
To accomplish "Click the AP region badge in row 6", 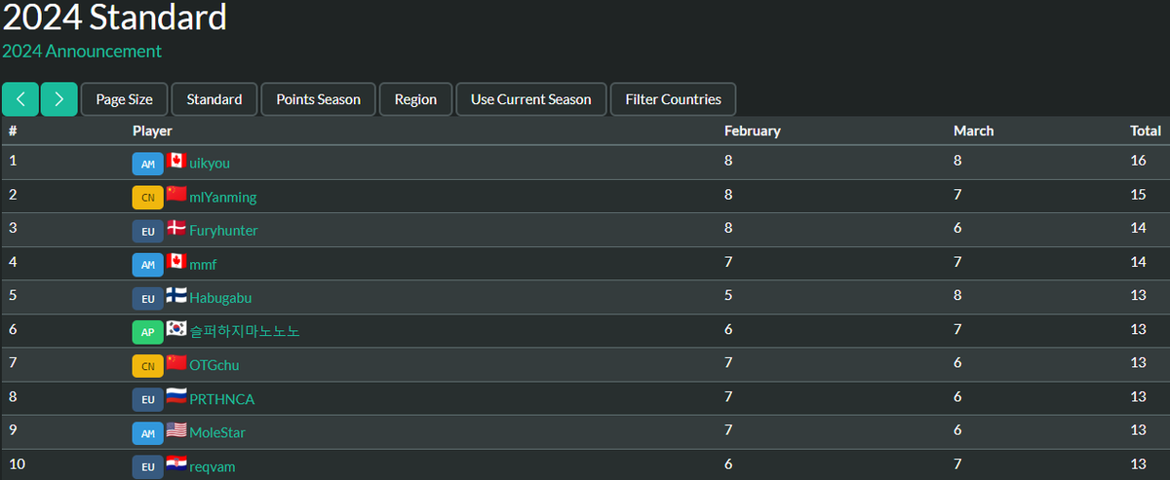I will [147, 332].
